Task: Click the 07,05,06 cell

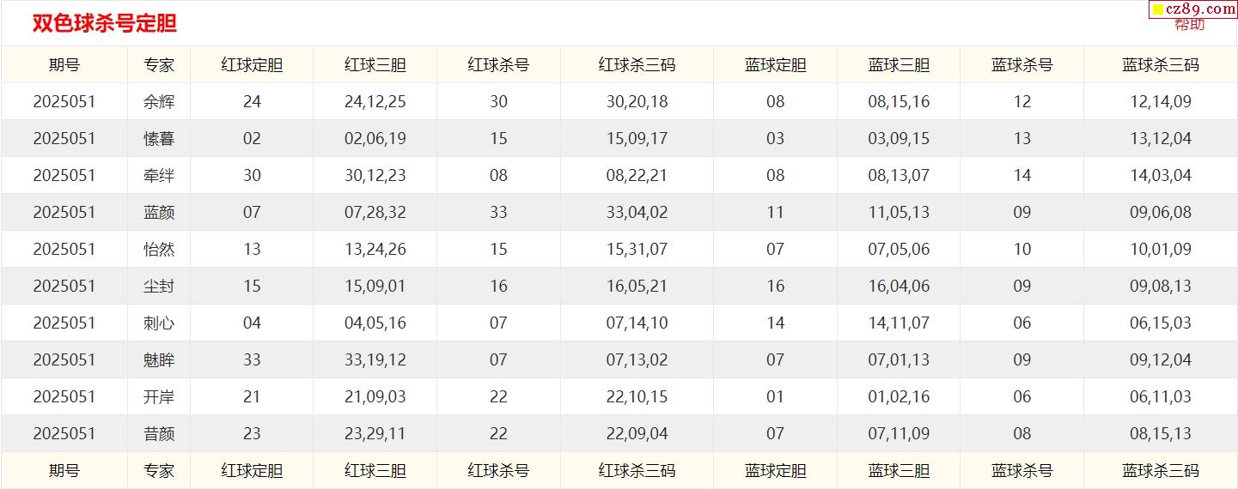Action: [899, 250]
